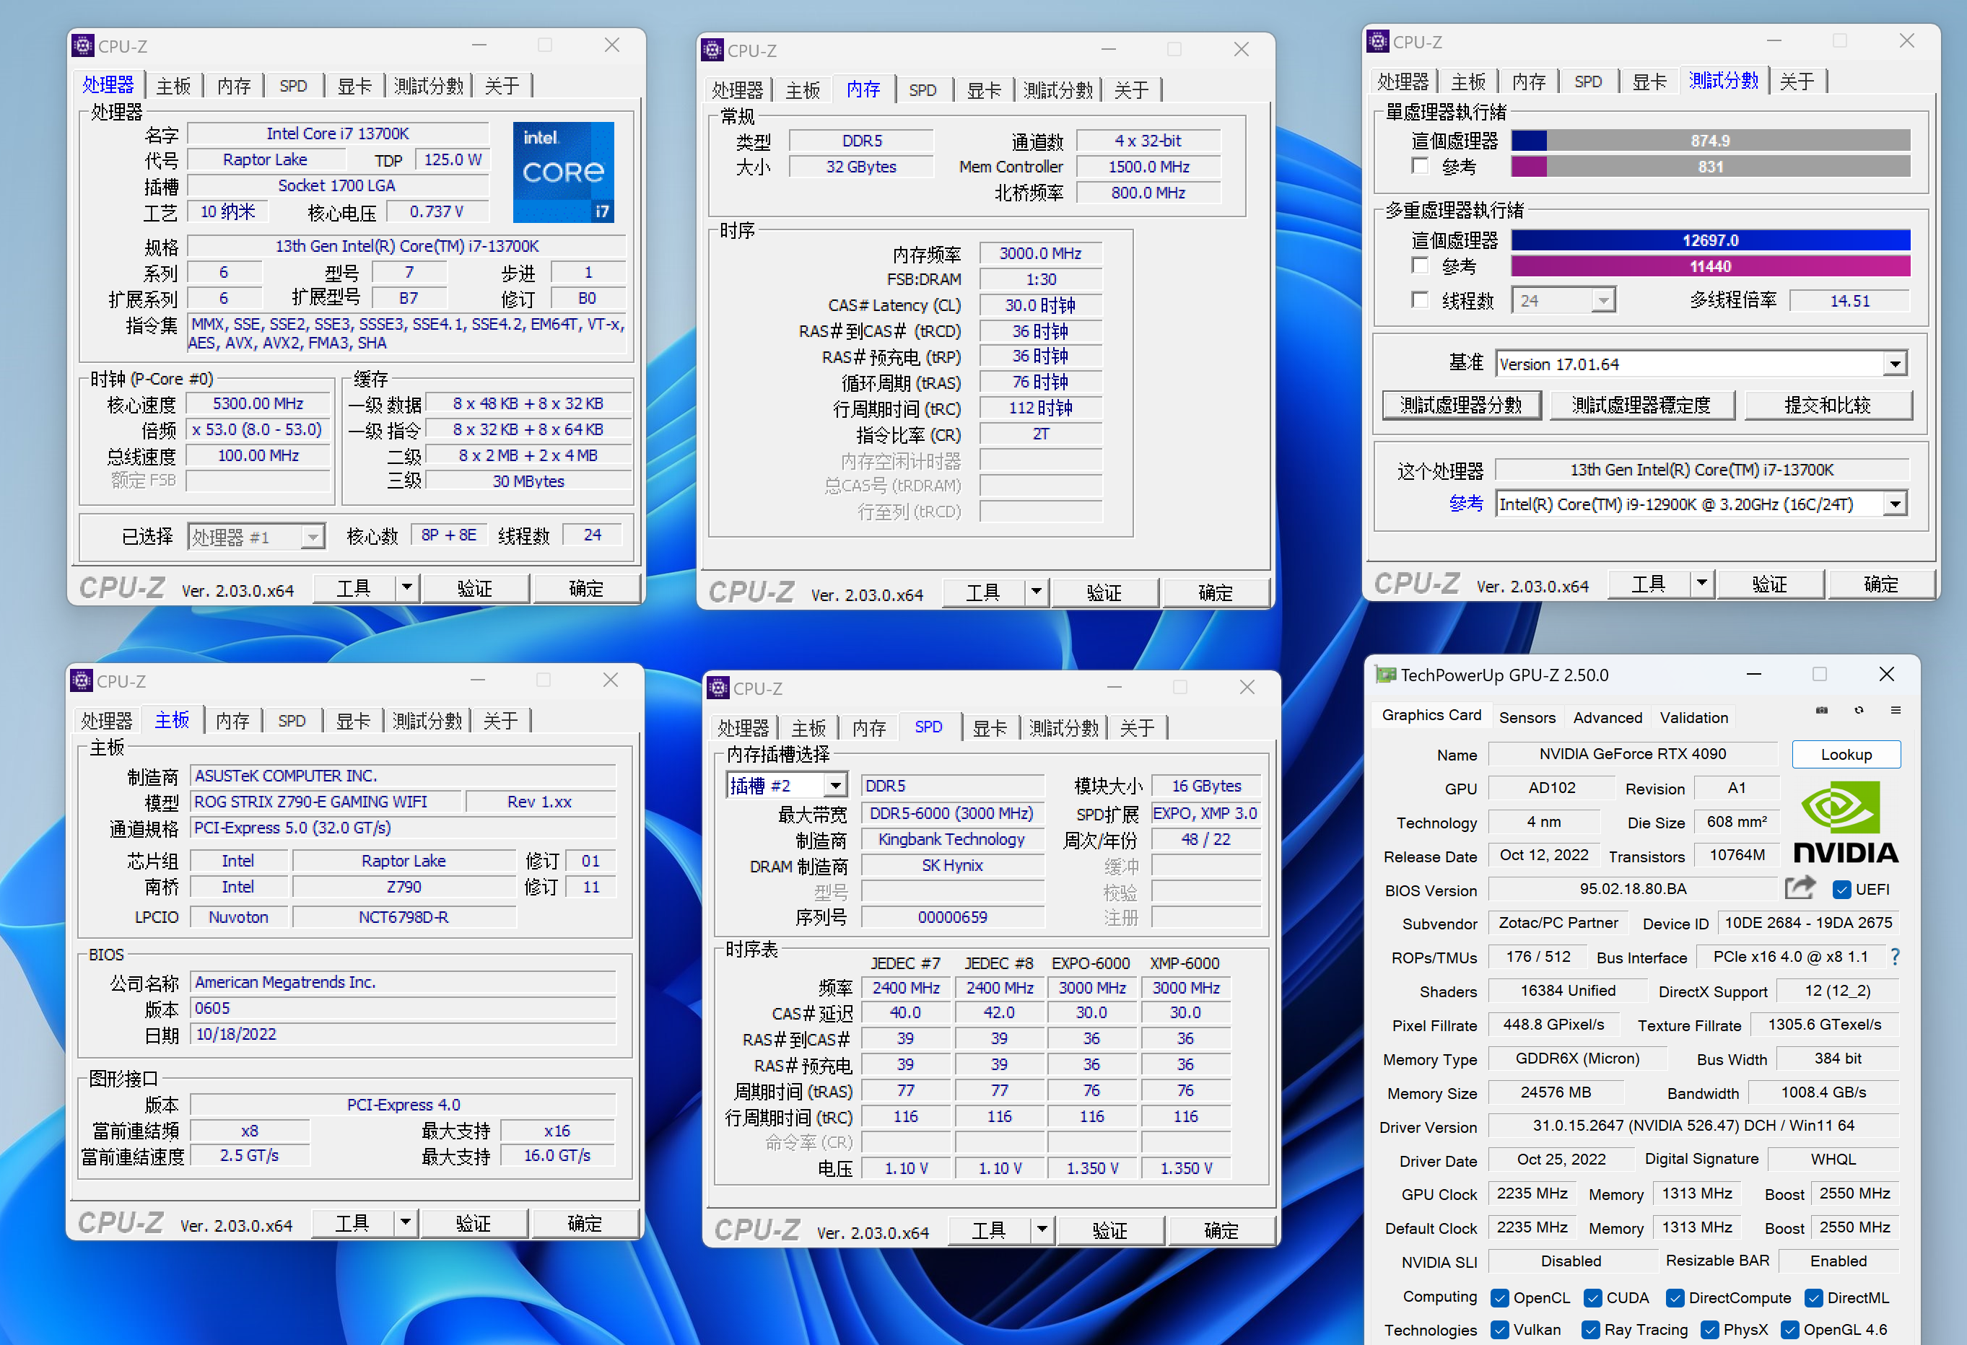Click the CPU-Z app icon in the mainboard window title bar
Image resolution: width=1967 pixels, height=1345 pixels.
pos(82,680)
